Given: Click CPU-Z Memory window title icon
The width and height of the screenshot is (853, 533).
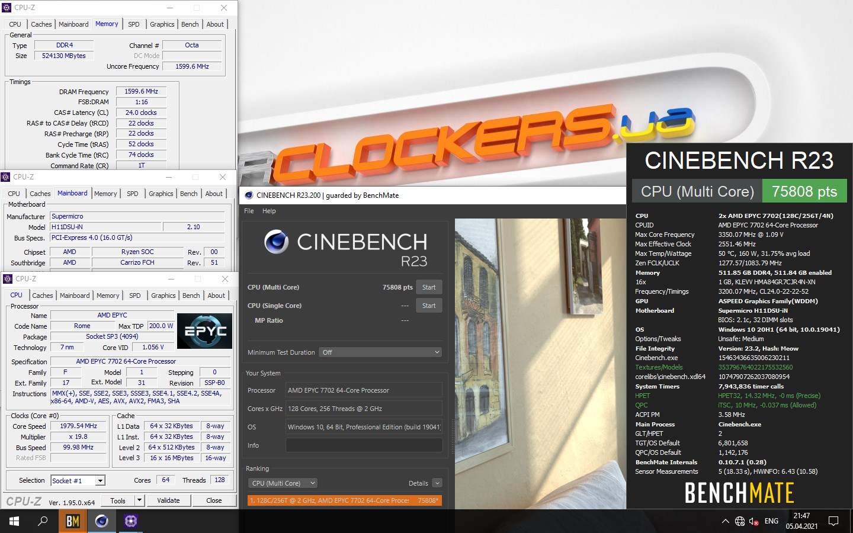Looking at the screenshot, I should click(7, 8).
